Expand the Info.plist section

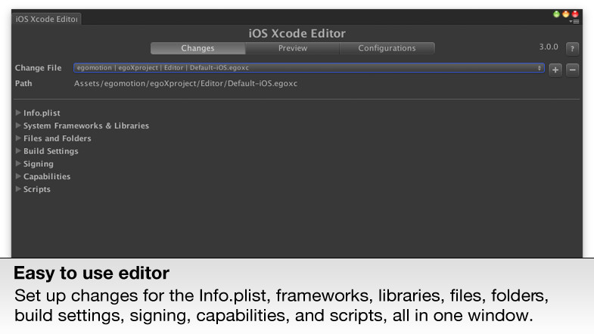tap(18, 113)
